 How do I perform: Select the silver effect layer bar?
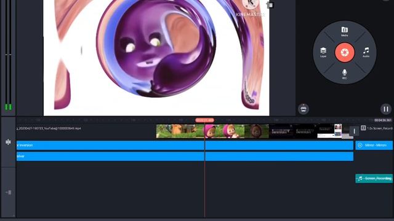coord(185,157)
